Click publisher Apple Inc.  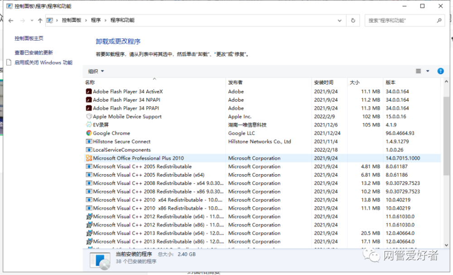[240, 117]
